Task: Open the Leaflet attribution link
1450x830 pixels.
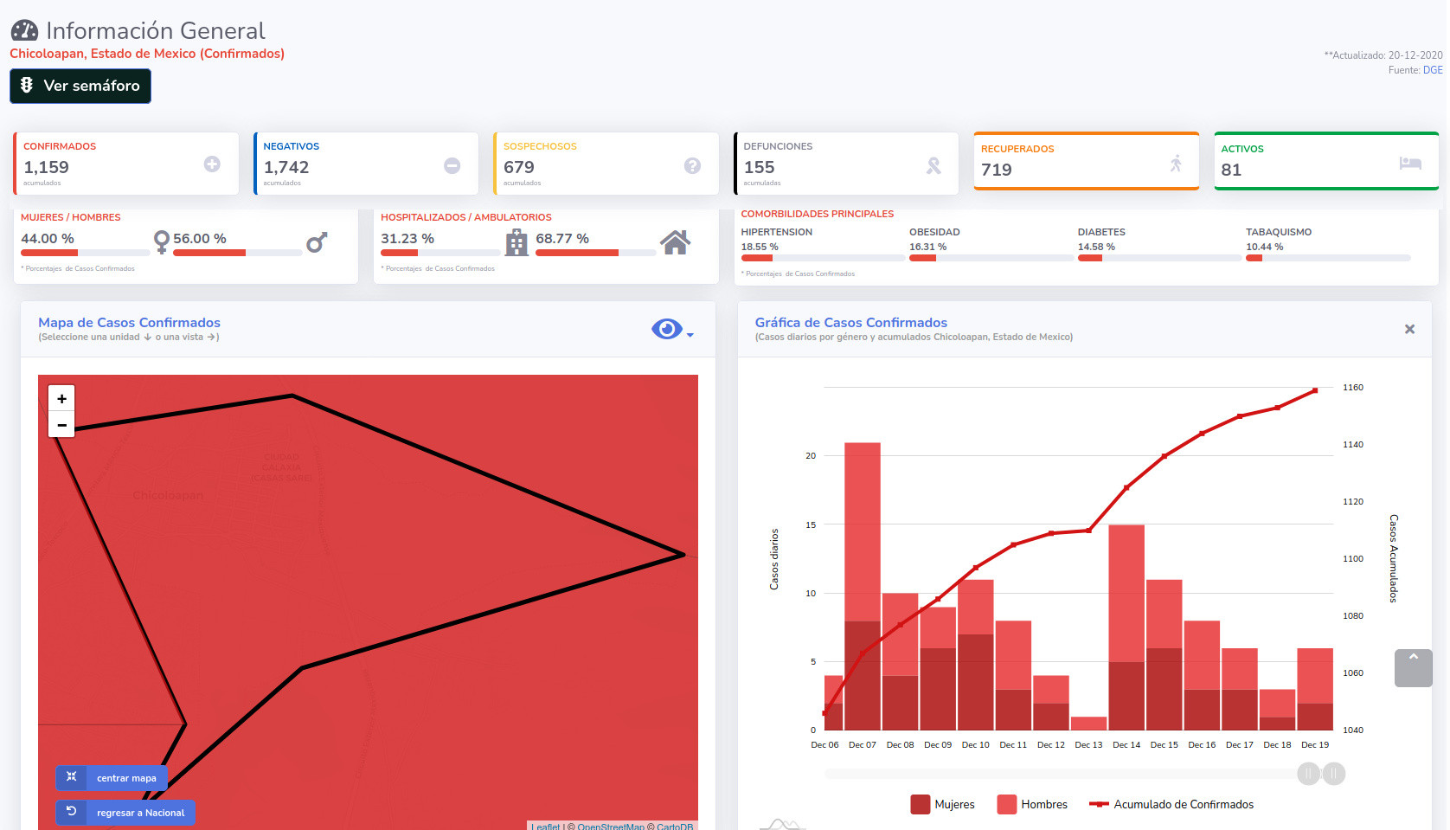Action: tap(546, 827)
